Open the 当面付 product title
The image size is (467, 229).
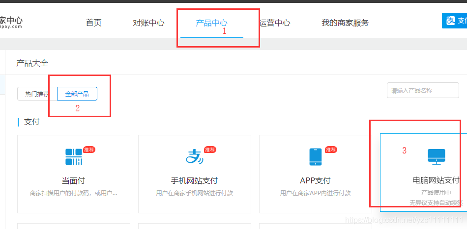[73, 180]
